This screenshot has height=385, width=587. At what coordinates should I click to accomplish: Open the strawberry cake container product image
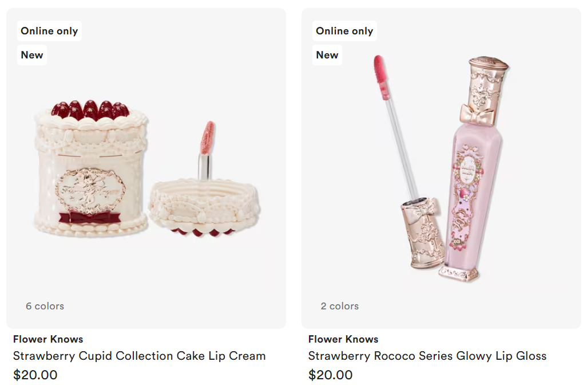click(91, 168)
